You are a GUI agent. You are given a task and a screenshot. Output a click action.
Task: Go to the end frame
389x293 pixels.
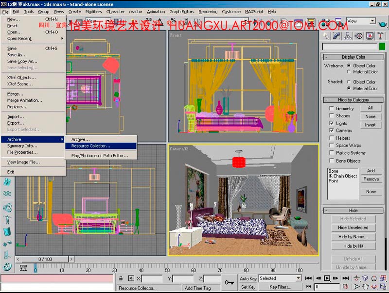tap(345, 278)
